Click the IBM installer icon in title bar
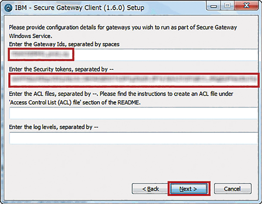262x204 pixels. 7,8
